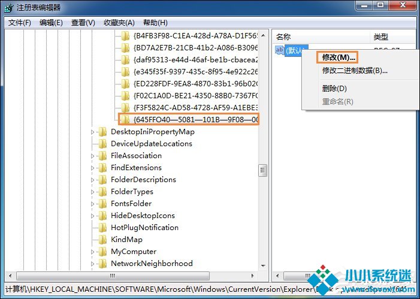This screenshot has height=299, width=420.
Task: Click the Registry Editor app icon in title bar
Action: pyautogui.click(x=8, y=8)
